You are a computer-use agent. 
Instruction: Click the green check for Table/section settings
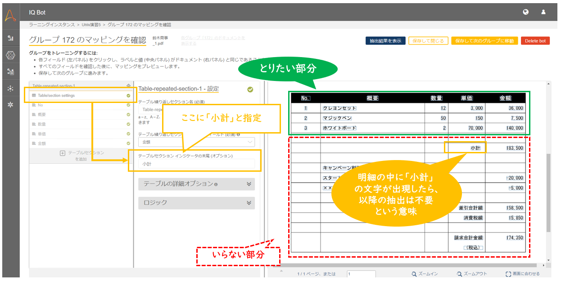click(128, 95)
